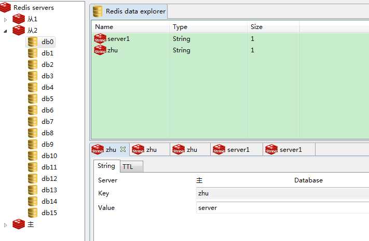
Task: Select the db12 database icon
Action: [x=33, y=178]
